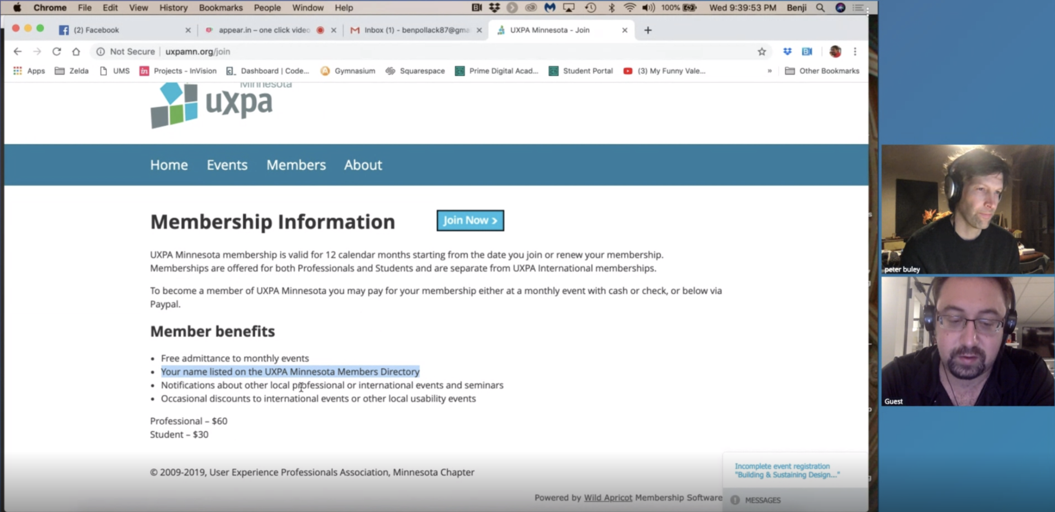
Task: Open the Chrome three-dot menu
Action: click(x=855, y=51)
